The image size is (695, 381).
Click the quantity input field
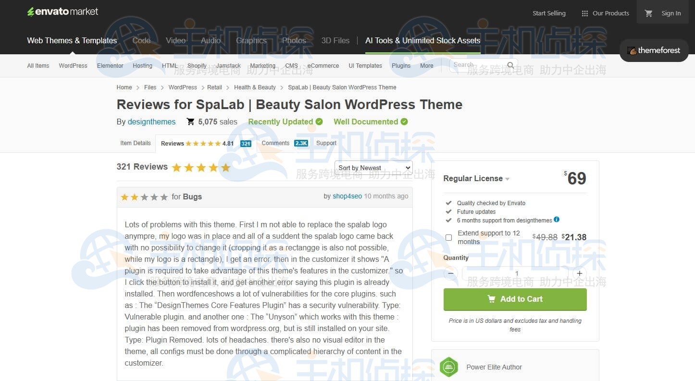(515, 273)
